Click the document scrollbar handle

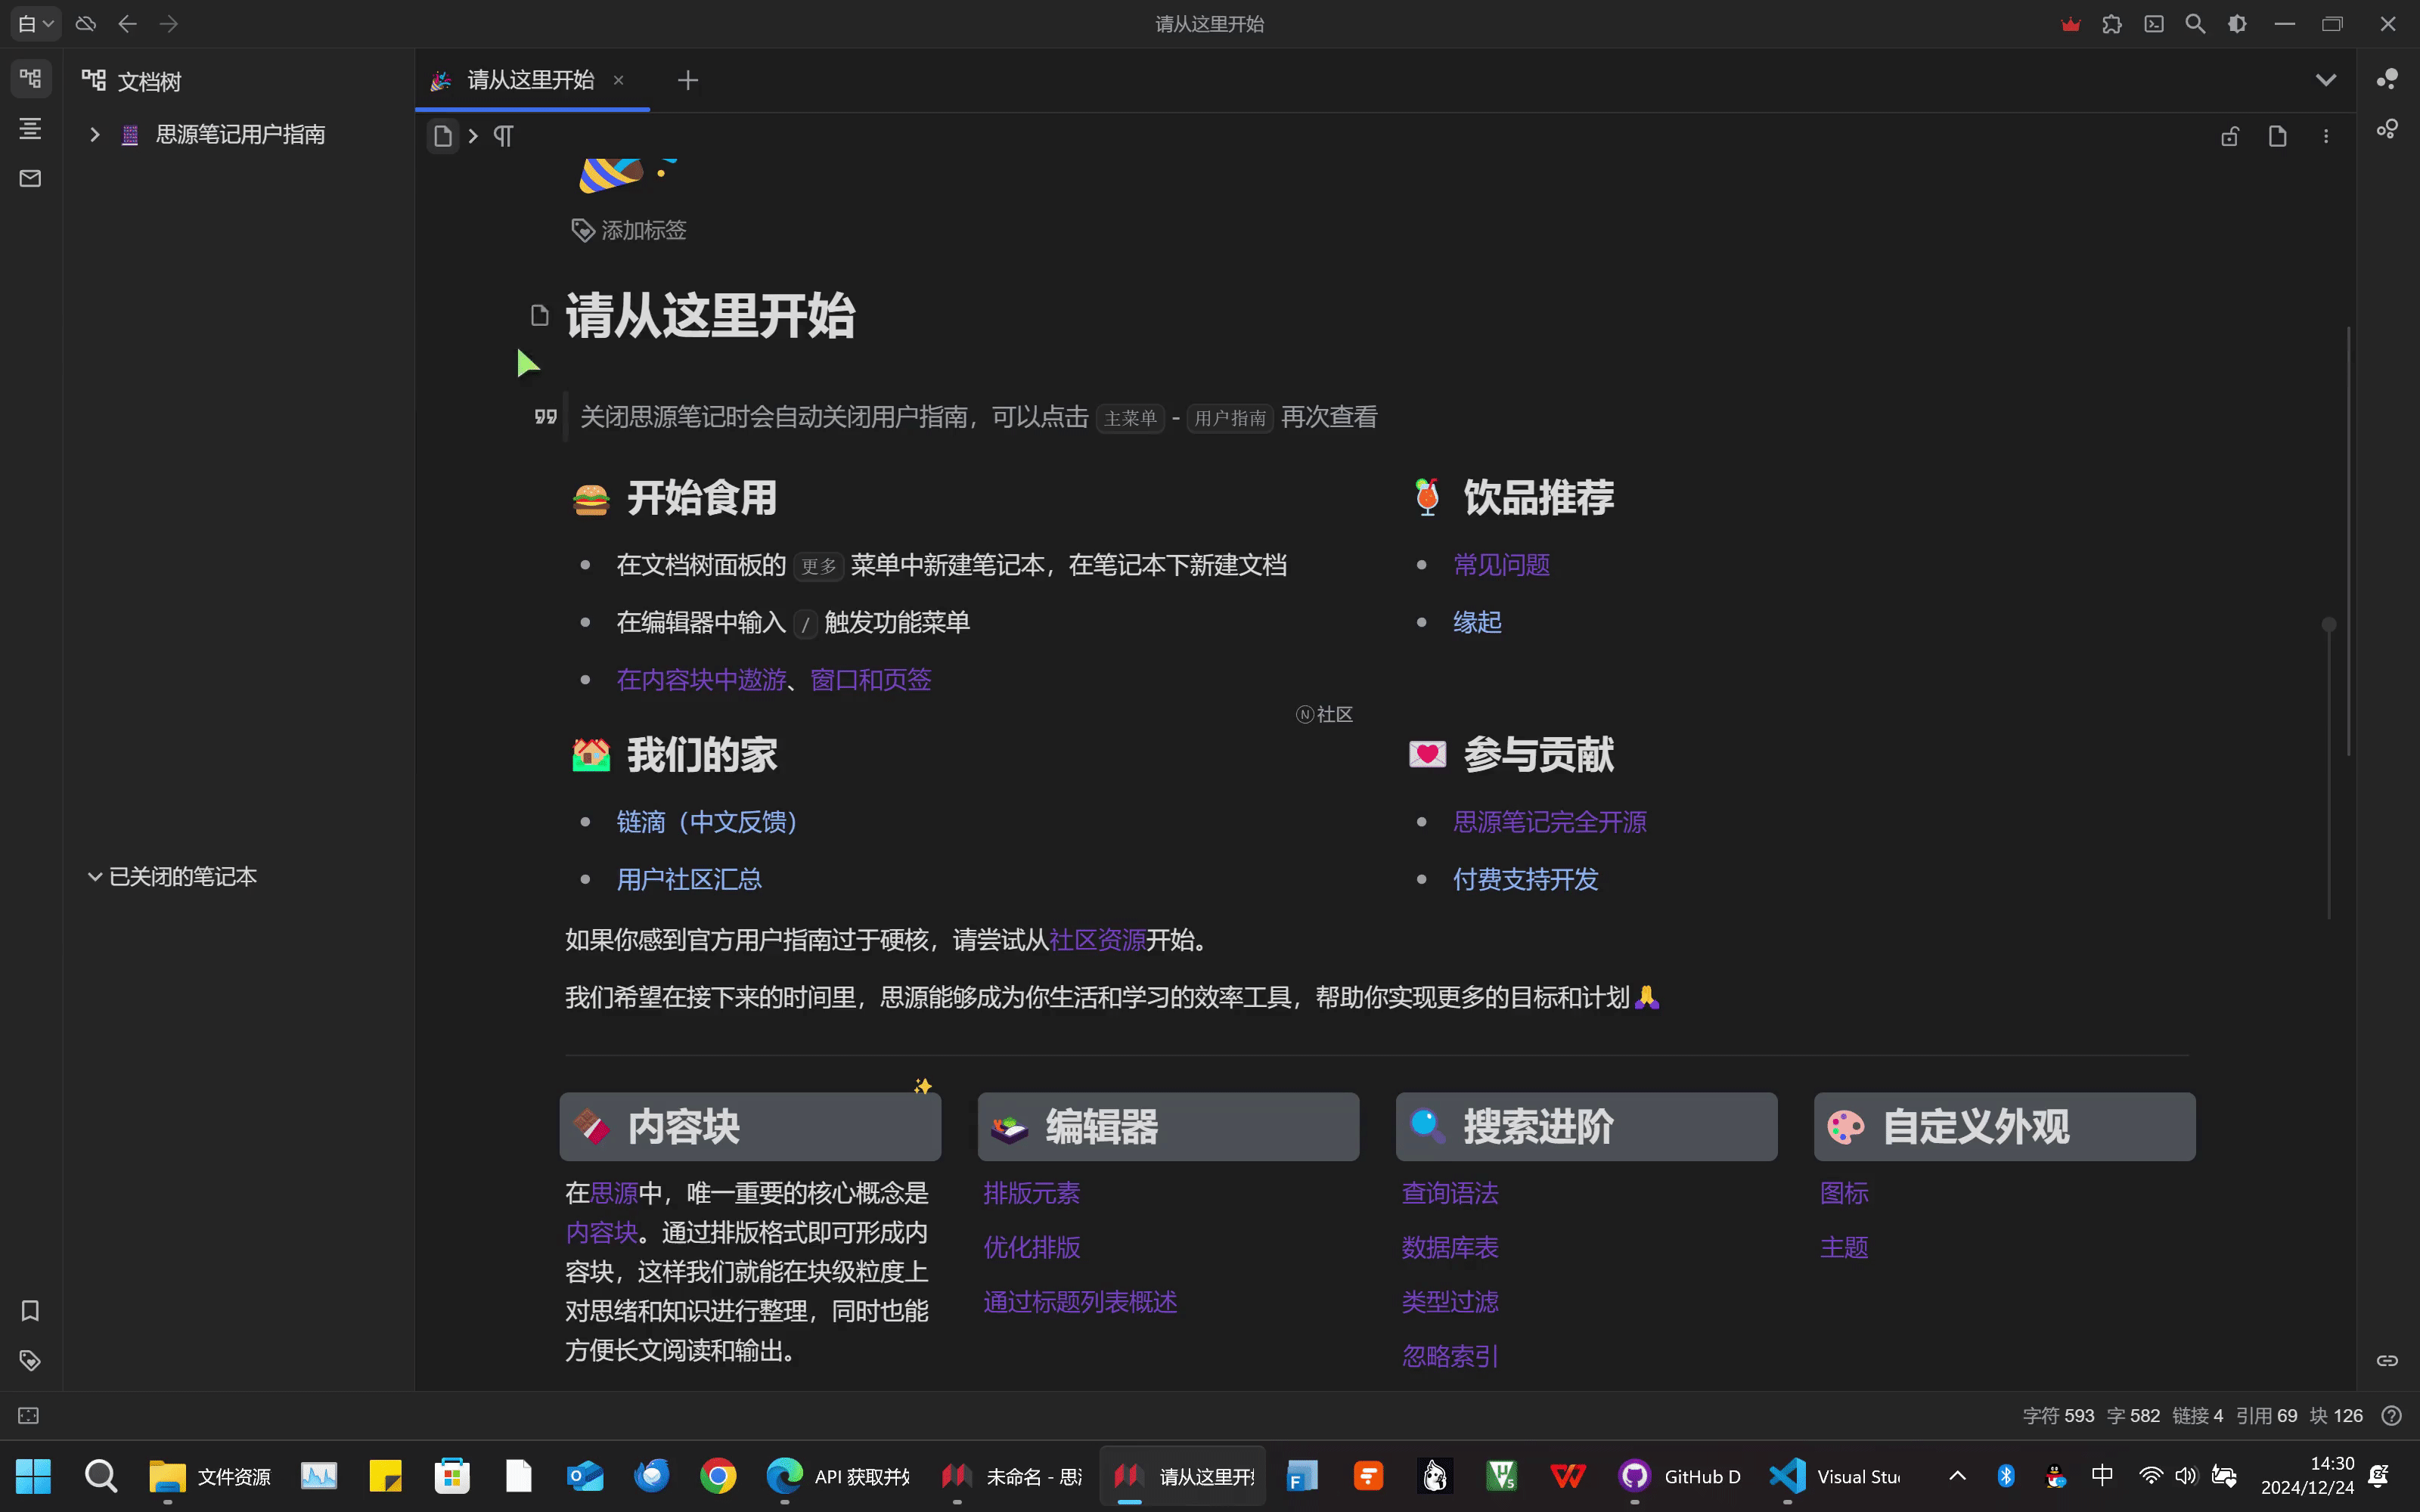point(2329,624)
